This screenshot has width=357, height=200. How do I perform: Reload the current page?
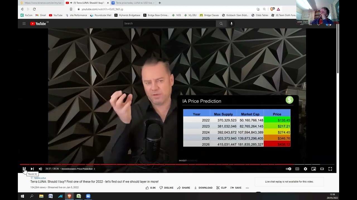click(x=34, y=9)
